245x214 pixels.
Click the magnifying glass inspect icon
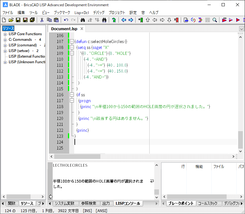point(215,20)
